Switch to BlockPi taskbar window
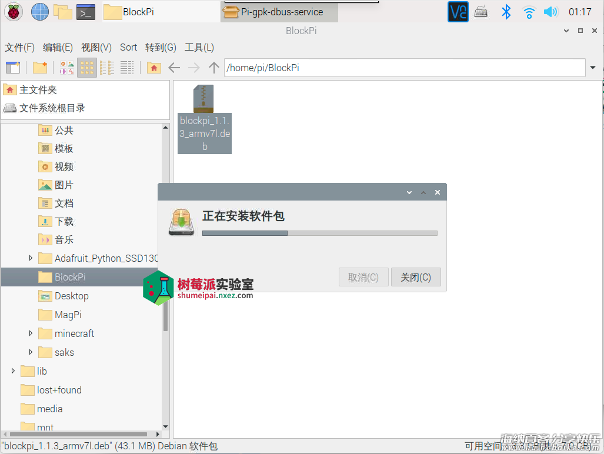The image size is (604, 454). (x=161, y=12)
